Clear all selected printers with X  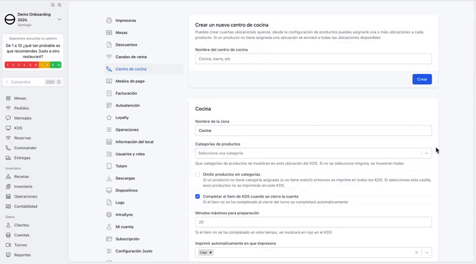(x=416, y=252)
